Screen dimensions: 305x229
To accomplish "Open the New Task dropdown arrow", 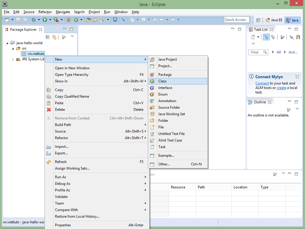I will (x=258, y=37).
